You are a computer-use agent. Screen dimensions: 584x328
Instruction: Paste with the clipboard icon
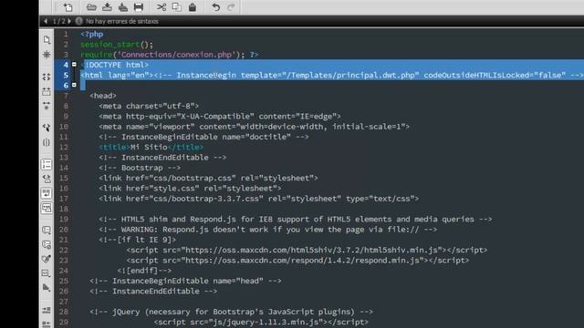pos(193,7)
